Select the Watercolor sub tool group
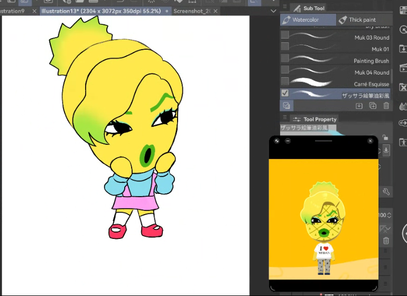The width and height of the screenshot is (407, 296). point(308,20)
